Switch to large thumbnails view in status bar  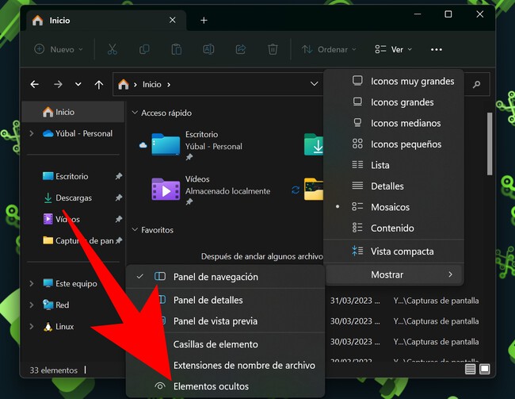pos(484,369)
